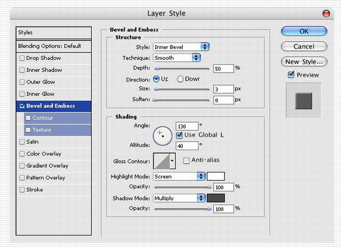Image resolution: width=341 pixels, height=247 pixels.
Task: Select Blending Options: Default entry
Action: (54, 46)
